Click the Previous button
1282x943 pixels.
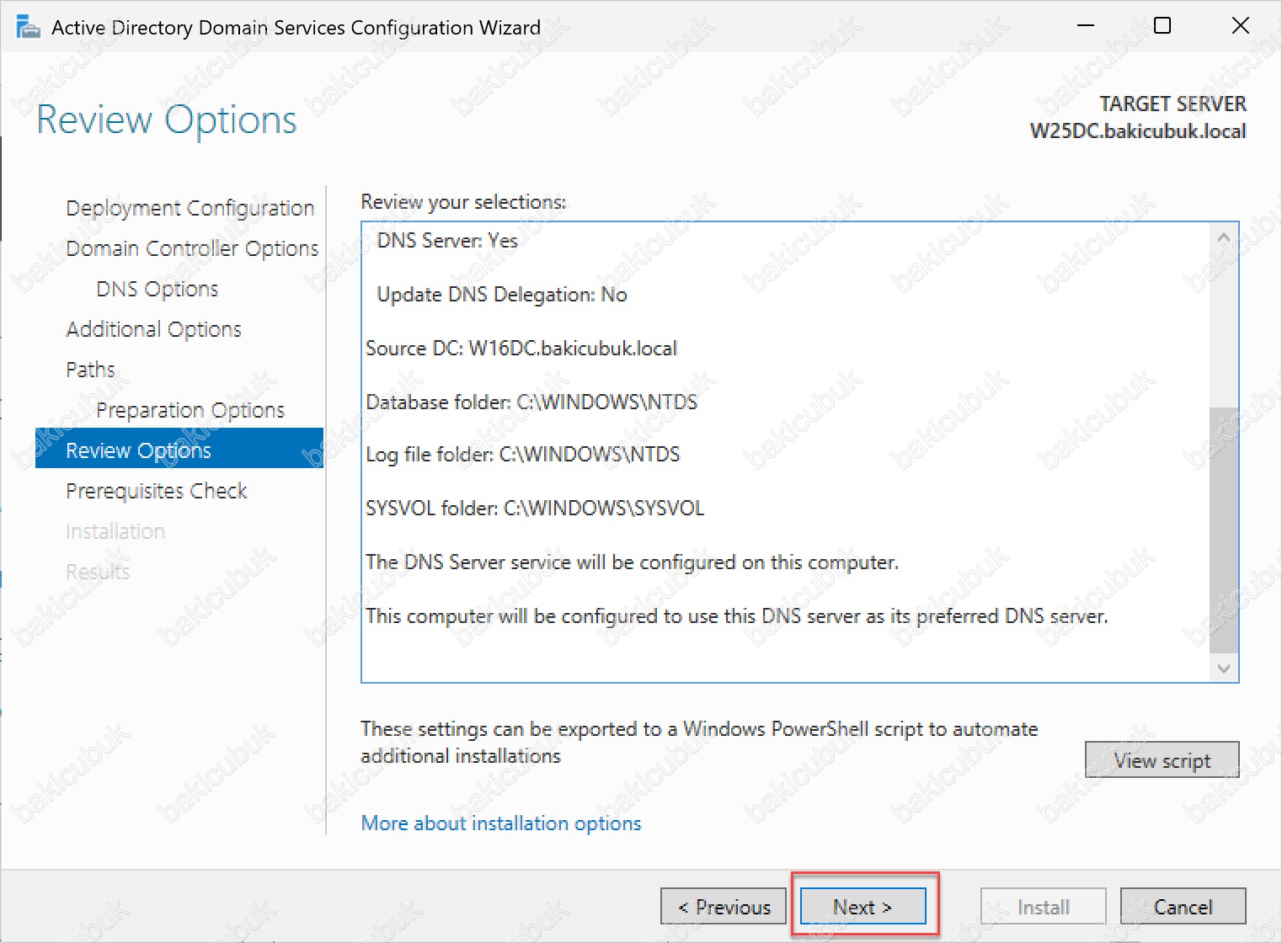(x=724, y=907)
